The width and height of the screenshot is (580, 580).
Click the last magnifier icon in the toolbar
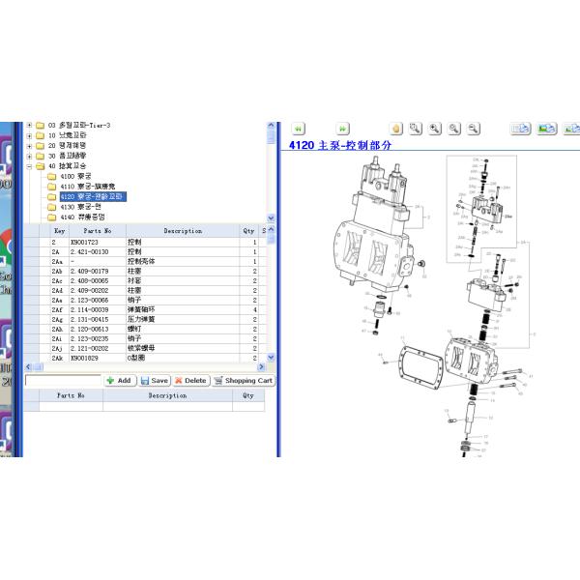click(x=473, y=129)
